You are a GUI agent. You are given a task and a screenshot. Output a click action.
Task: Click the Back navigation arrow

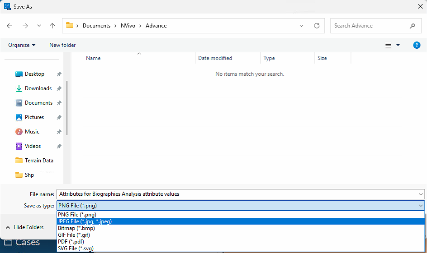point(9,26)
